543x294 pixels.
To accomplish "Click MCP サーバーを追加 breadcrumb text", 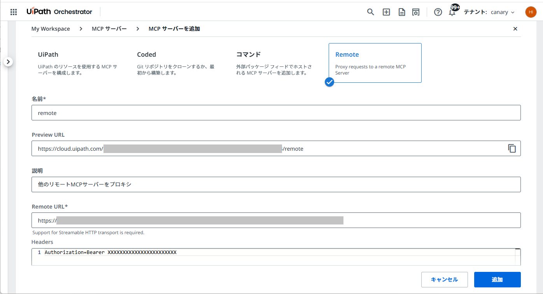I will click(174, 29).
